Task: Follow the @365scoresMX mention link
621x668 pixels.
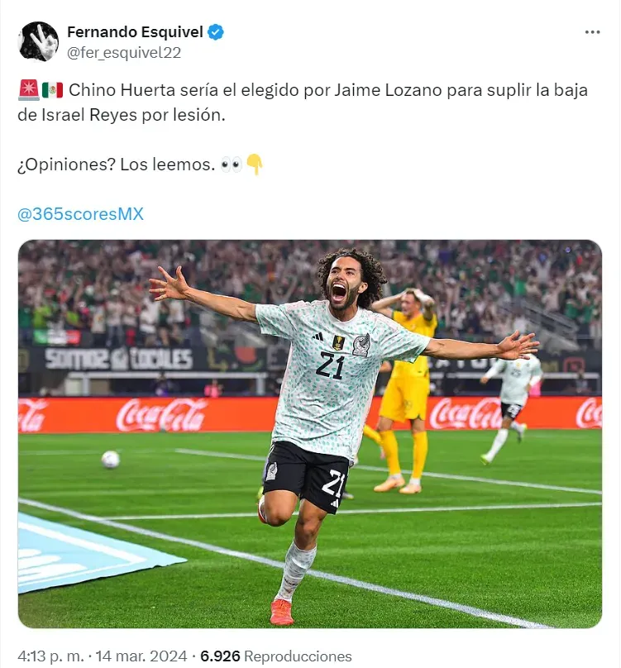Action: click(x=80, y=214)
